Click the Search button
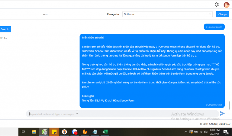Viewport: 232px width, 136px height. point(5,29)
